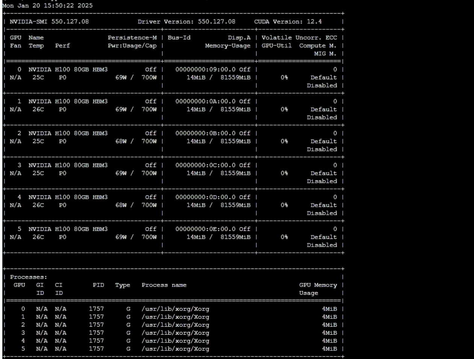The height and width of the screenshot is (359, 474).
Task: Click the Process name column header
Action: tap(164, 285)
